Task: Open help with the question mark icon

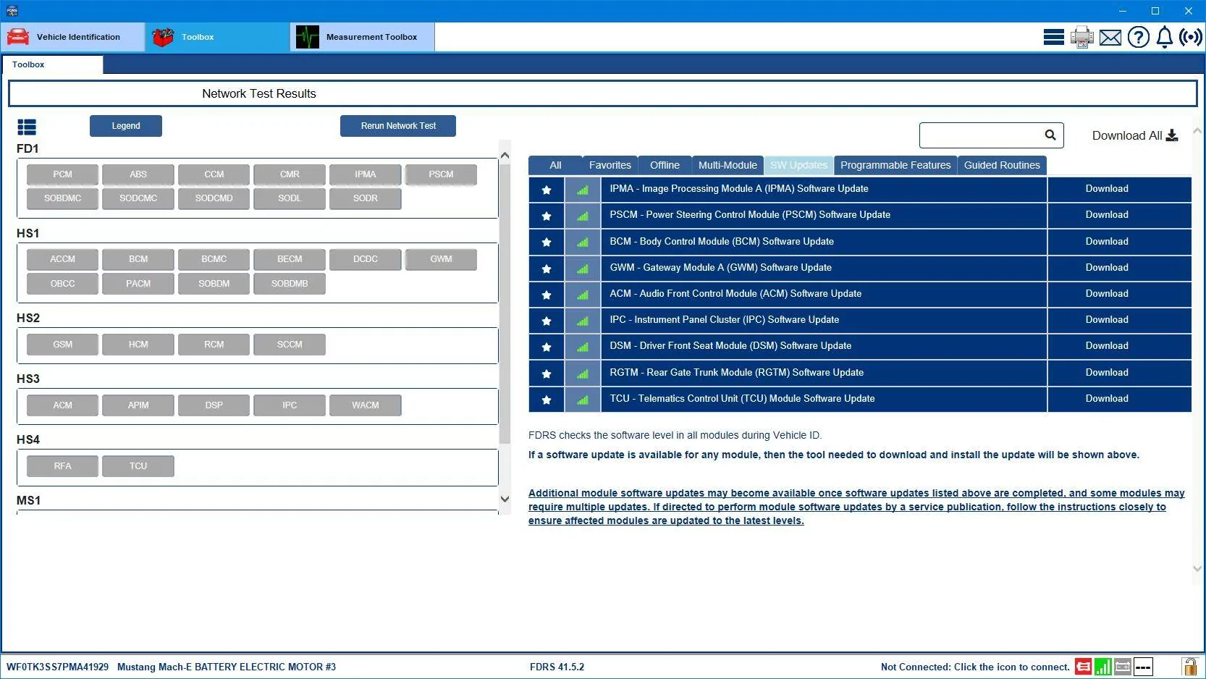Action: (x=1139, y=37)
